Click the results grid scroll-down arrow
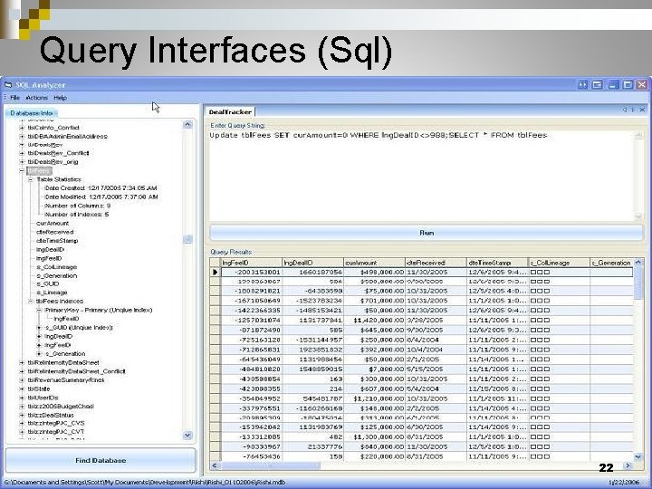 click(639, 456)
